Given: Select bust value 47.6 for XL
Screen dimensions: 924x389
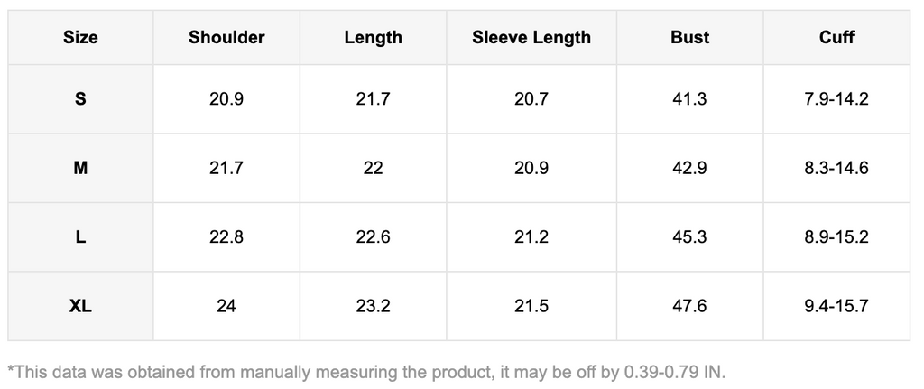Looking at the screenshot, I should point(689,306).
